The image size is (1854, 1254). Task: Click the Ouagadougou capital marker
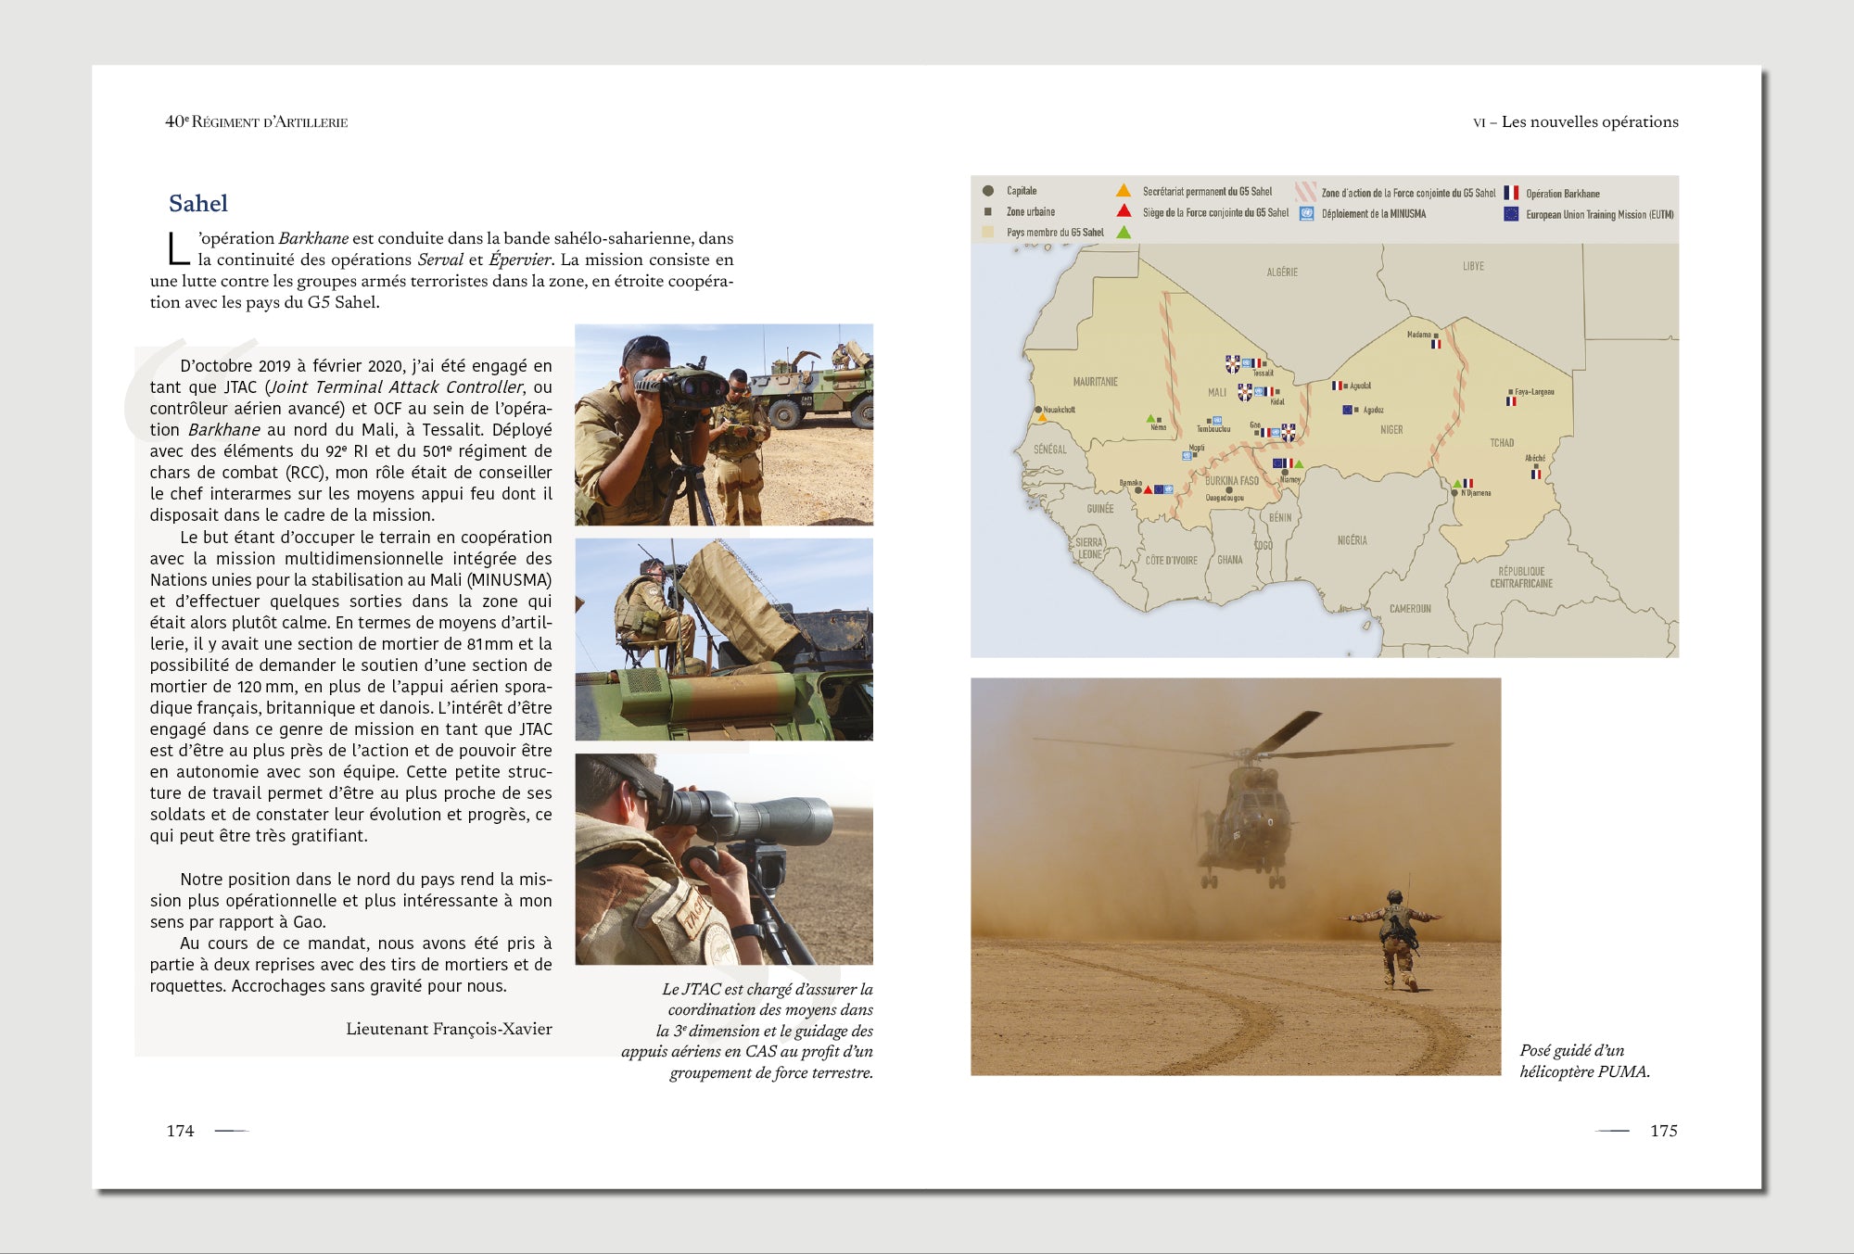pos(1229,490)
